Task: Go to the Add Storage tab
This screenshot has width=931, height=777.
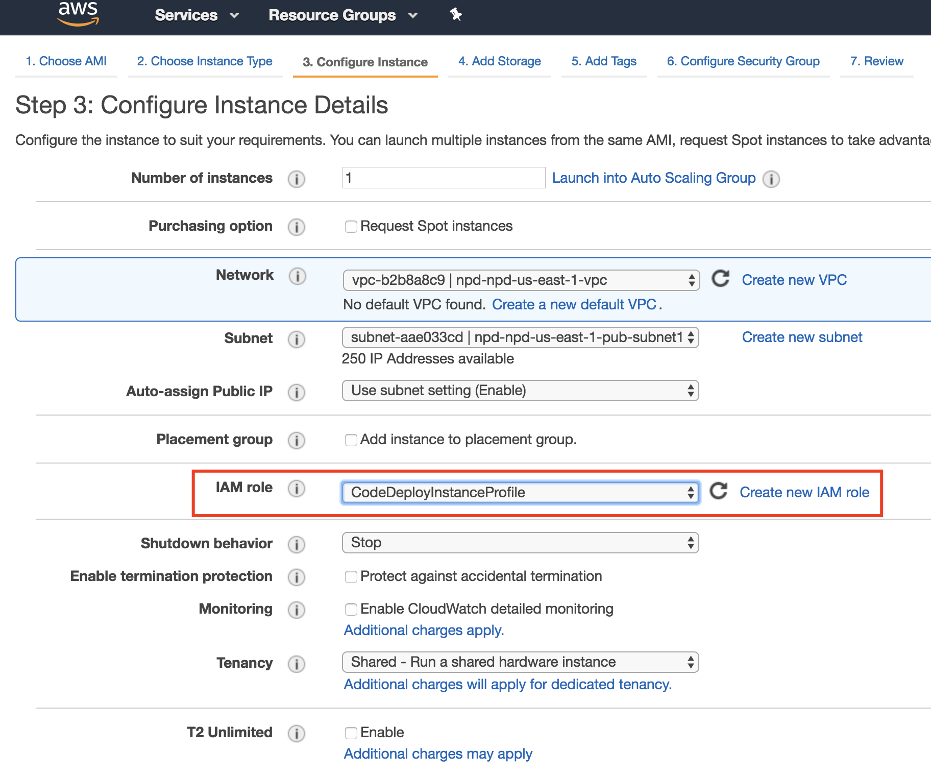Action: [x=499, y=61]
